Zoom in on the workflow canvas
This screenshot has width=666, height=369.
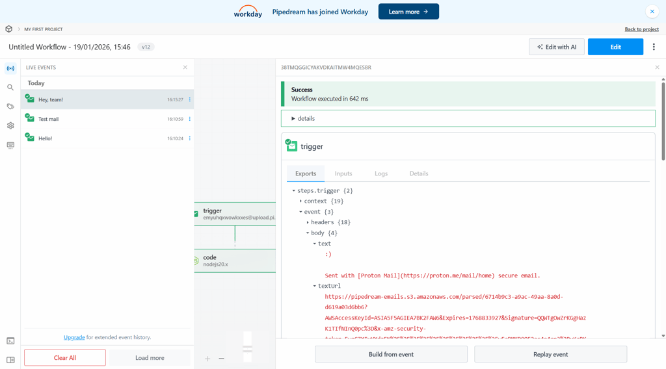coord(207,359)
